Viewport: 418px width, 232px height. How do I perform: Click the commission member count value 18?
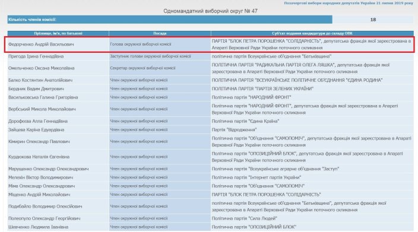tap(373, 20)
